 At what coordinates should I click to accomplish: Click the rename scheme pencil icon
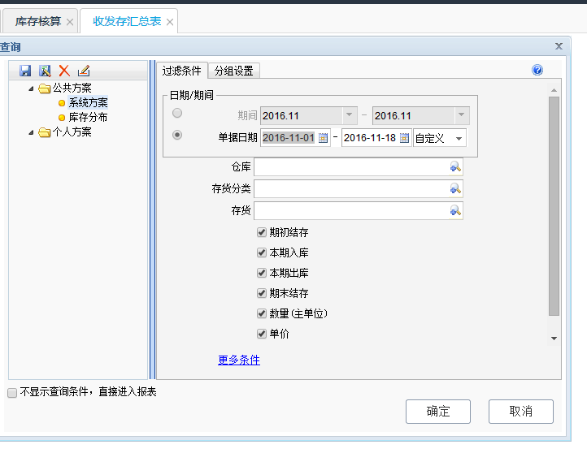point(83,71)
